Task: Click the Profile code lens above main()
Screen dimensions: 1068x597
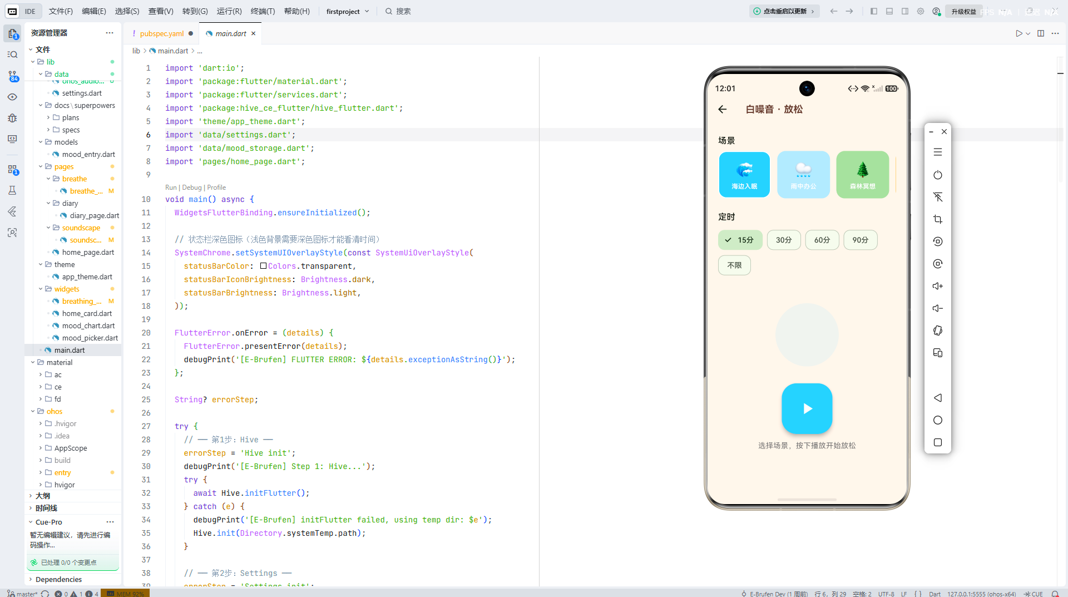Action: (x=216, y=188)
